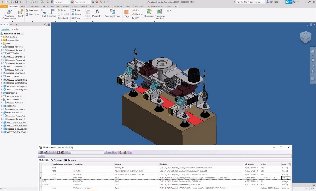Click the Save and Replace button
This screenshot has width=316, height=191.
point(112,13)
